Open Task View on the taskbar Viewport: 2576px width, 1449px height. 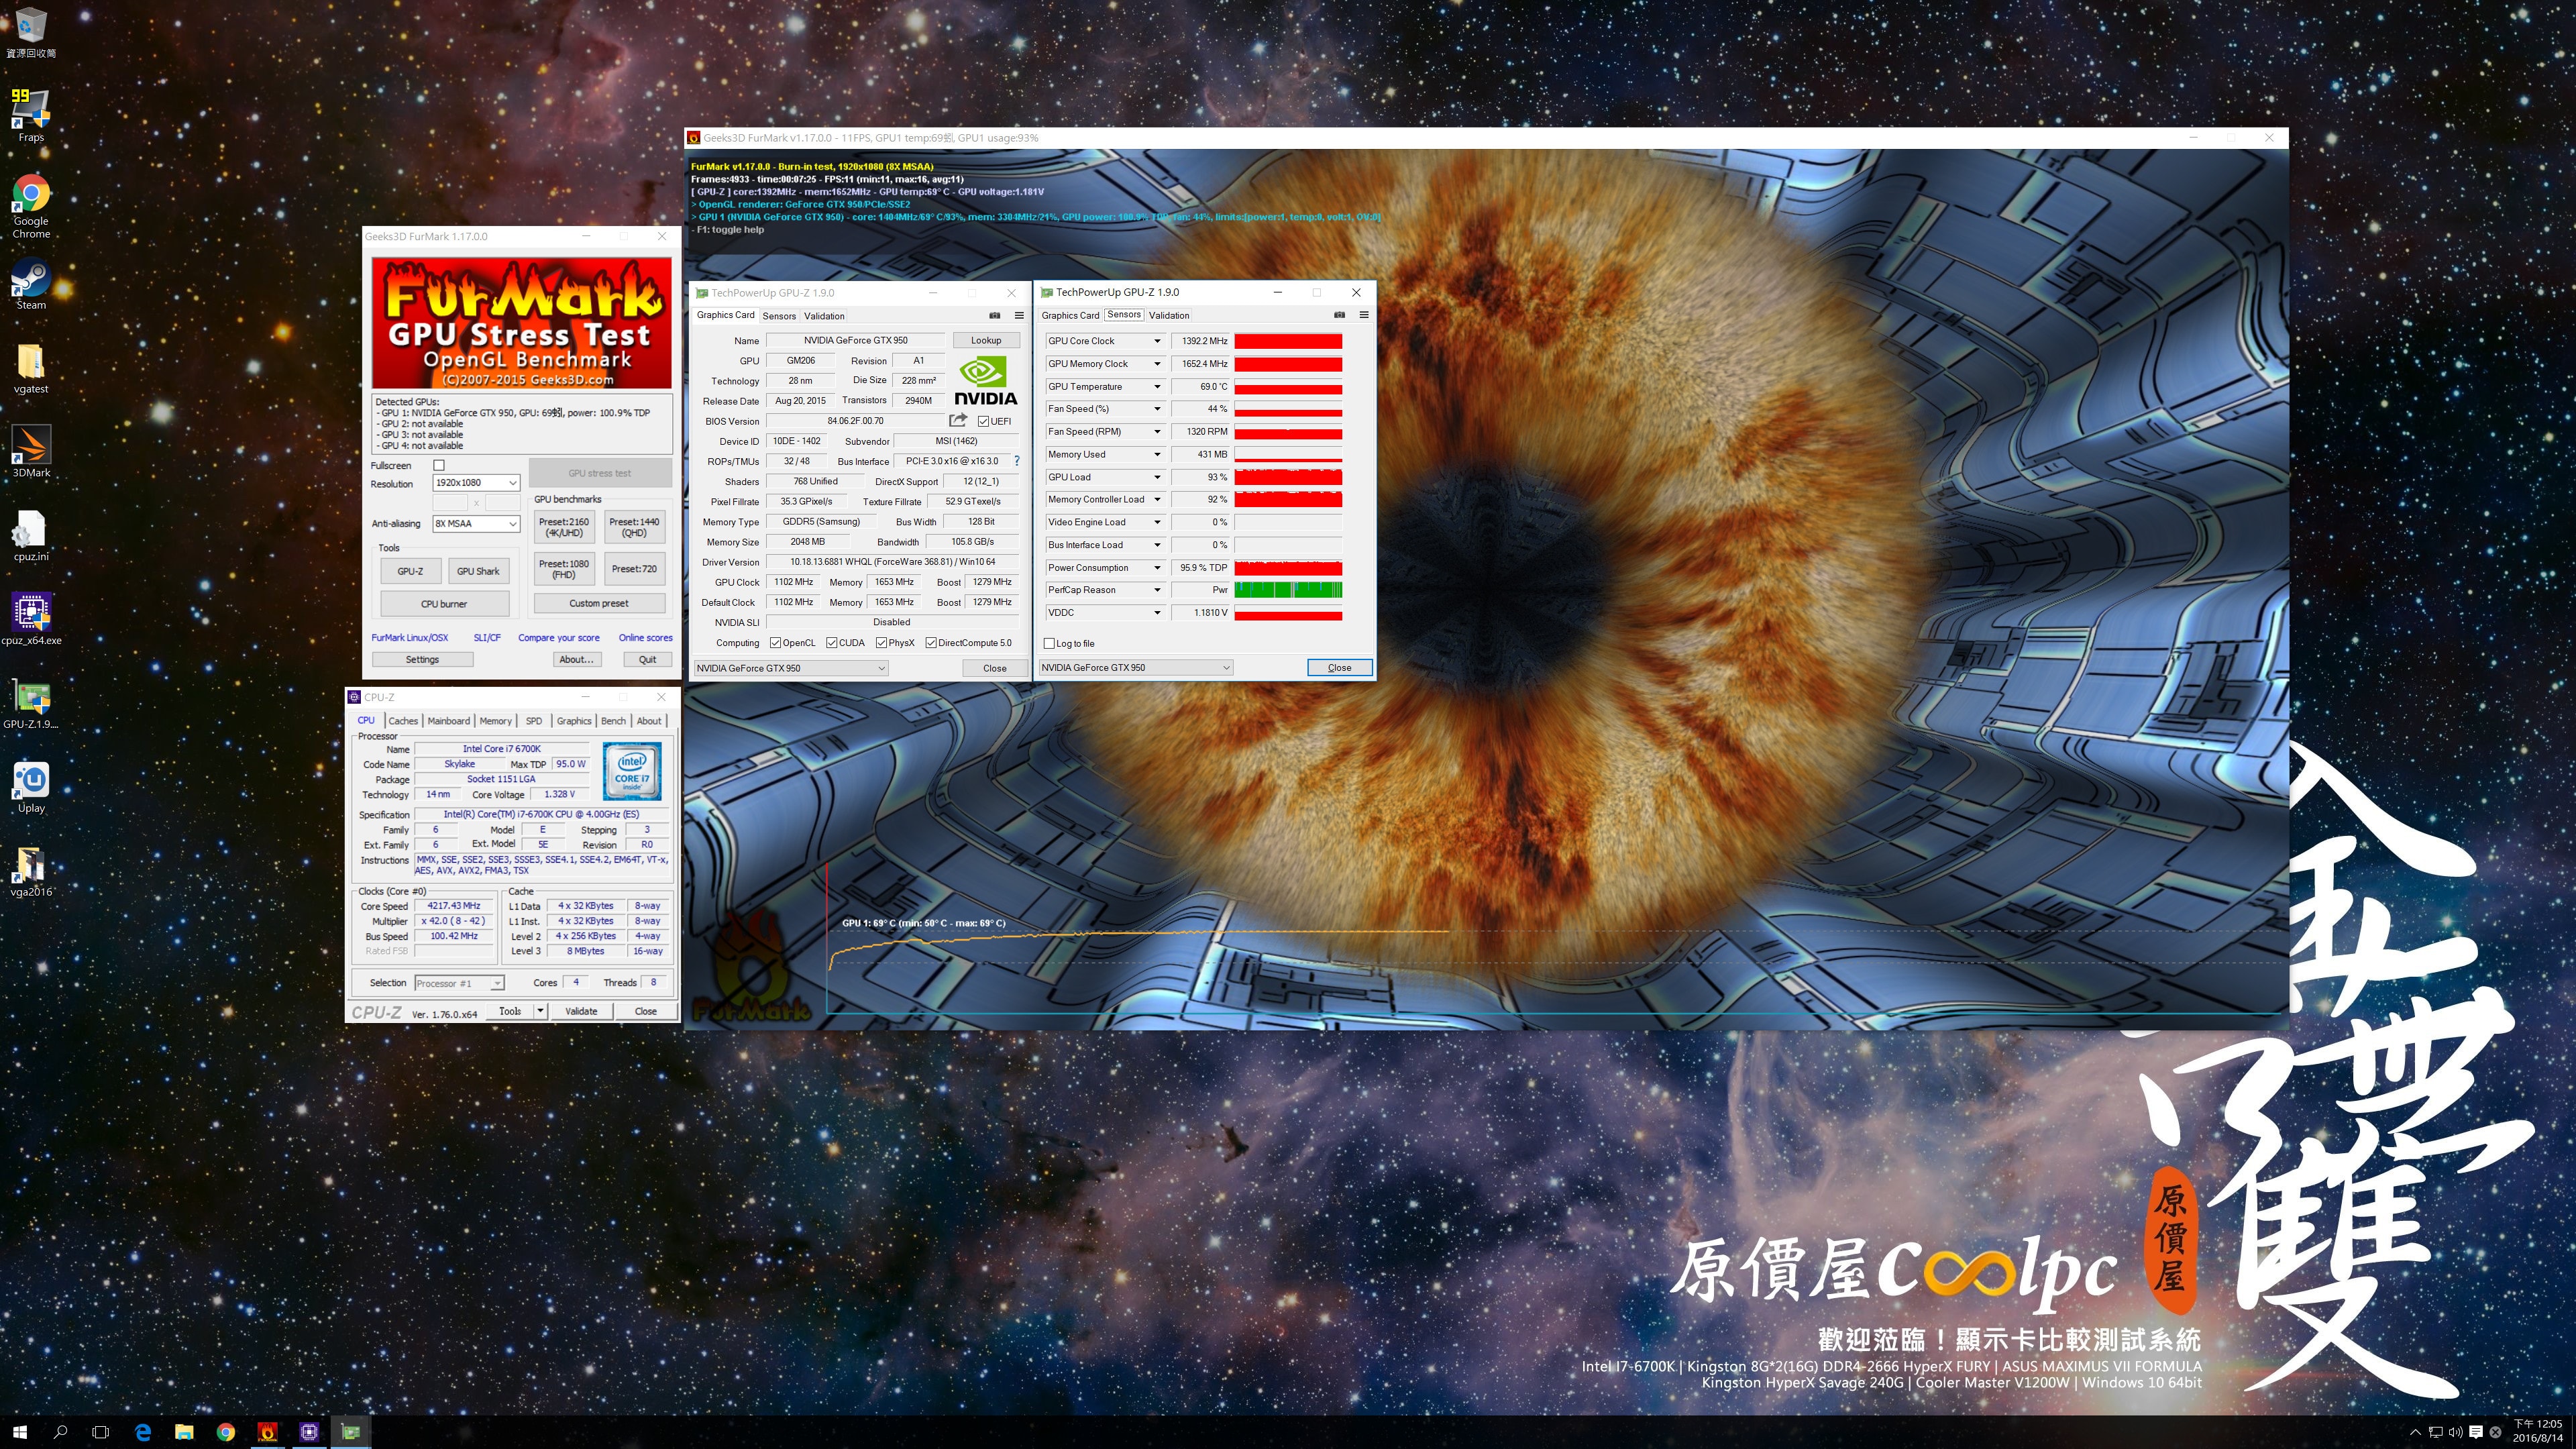point(100,1432)
